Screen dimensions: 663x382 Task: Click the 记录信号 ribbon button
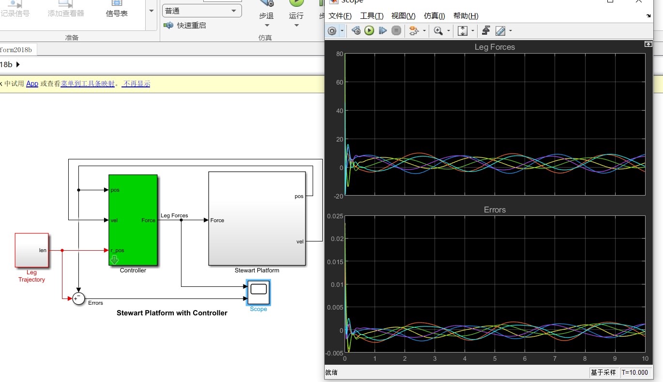[x=15, y=9]
